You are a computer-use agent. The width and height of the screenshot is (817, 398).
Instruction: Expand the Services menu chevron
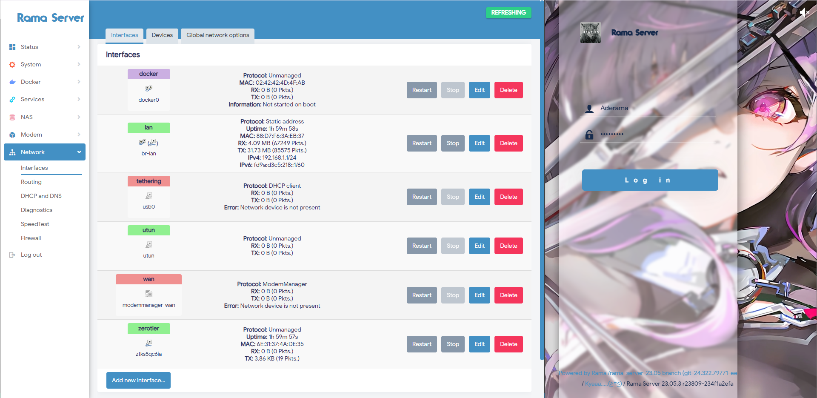[79, 99]
